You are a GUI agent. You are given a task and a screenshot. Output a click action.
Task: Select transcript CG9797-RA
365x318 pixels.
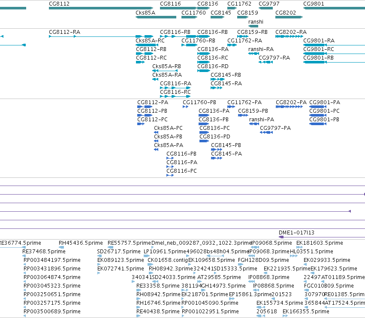pyautogui.click(x=265, y=62)
